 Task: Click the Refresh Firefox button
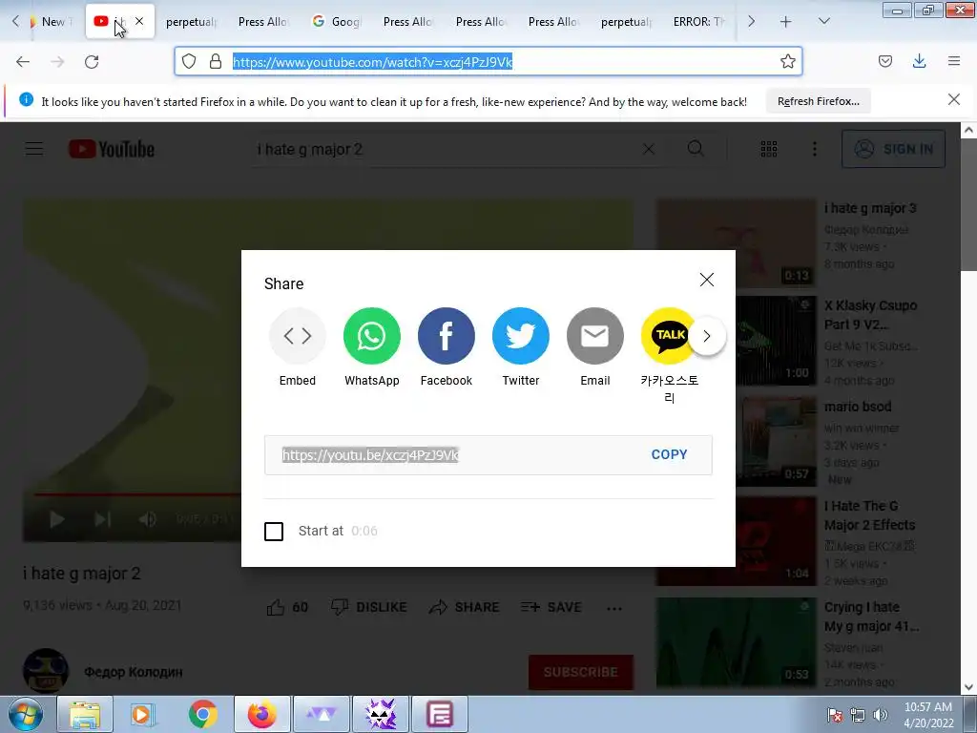coord(818,101)
